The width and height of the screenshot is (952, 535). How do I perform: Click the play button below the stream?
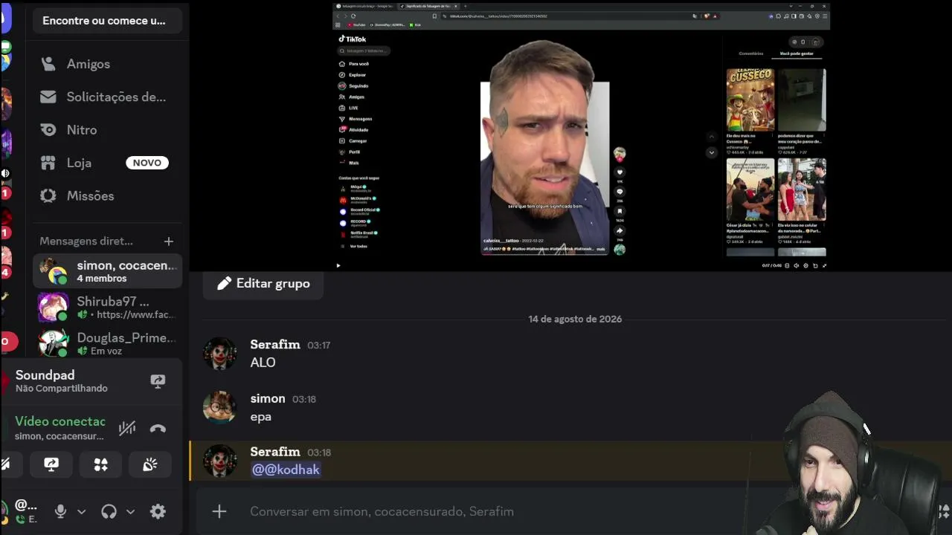click(x=338, y=265)
